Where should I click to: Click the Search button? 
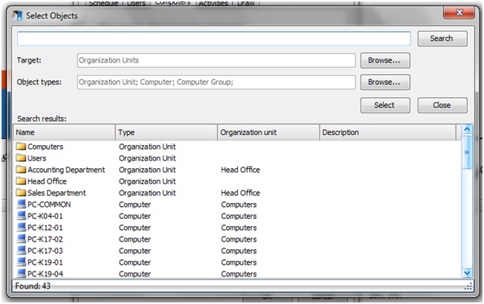tap(442, 39)
